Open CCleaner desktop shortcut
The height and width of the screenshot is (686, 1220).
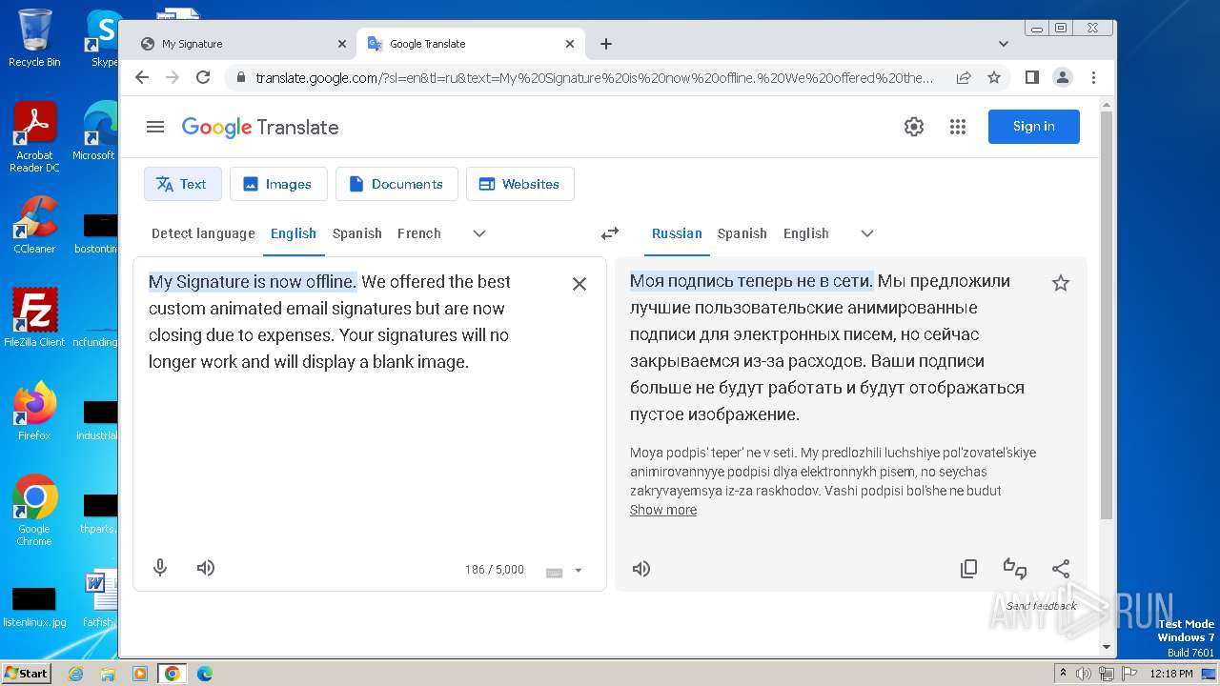point(34,225)
